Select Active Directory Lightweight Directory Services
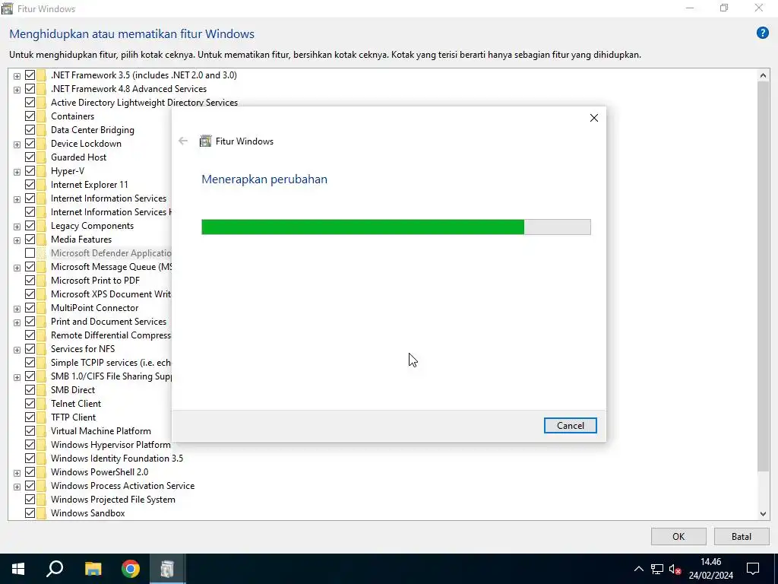This screenshot has width=778, height=584. (x=144, y=103)
